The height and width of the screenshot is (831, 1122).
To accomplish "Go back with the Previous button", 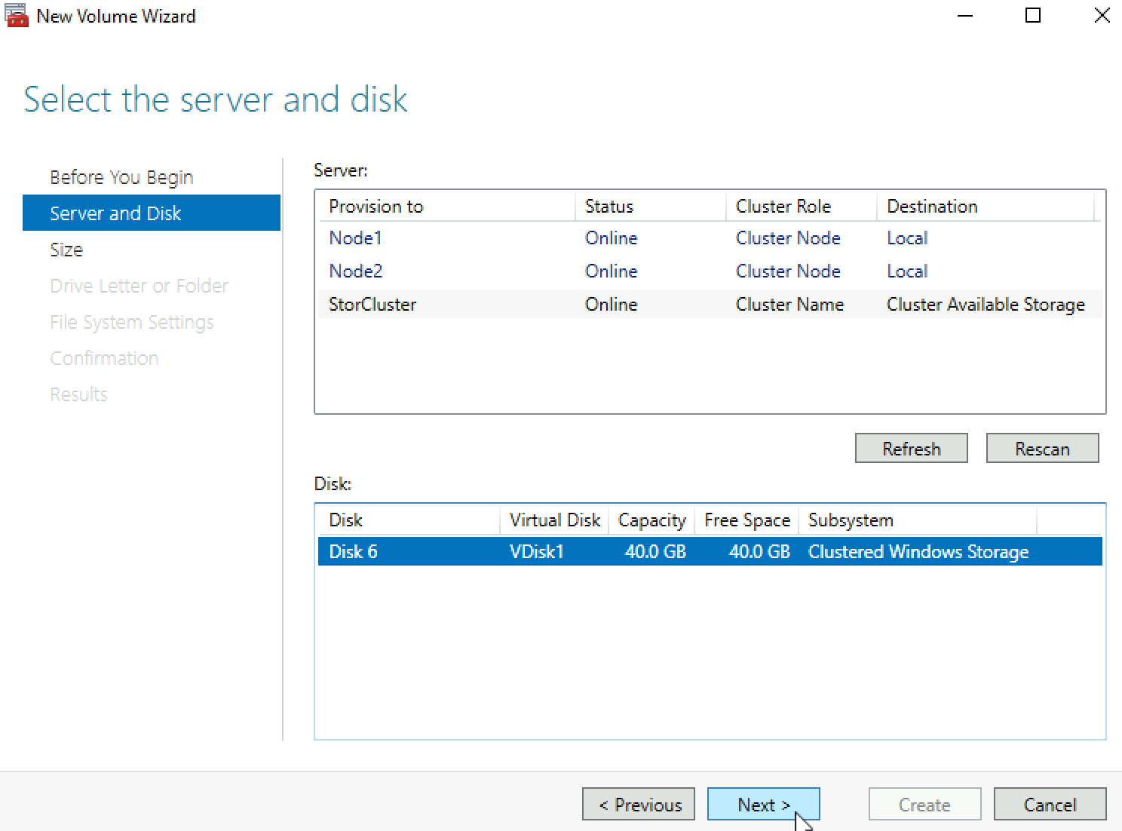I will 639,804.
